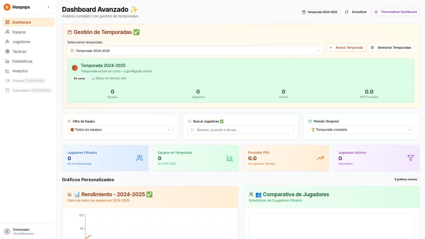
Task: Select the Equipos people icon in sidebar
Action: click(7, 32)
